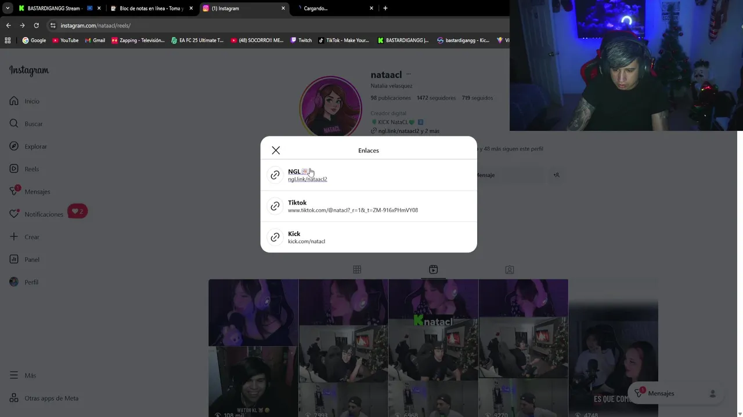Image resolution: width=743 pixels, height=417 pixels.
Task: Open Buscar search in sidebar
Action: (26, 124)
